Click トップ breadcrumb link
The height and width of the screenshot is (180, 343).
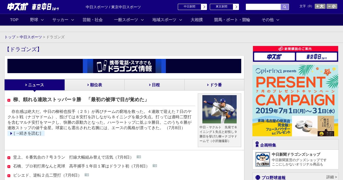pos(10,37)
